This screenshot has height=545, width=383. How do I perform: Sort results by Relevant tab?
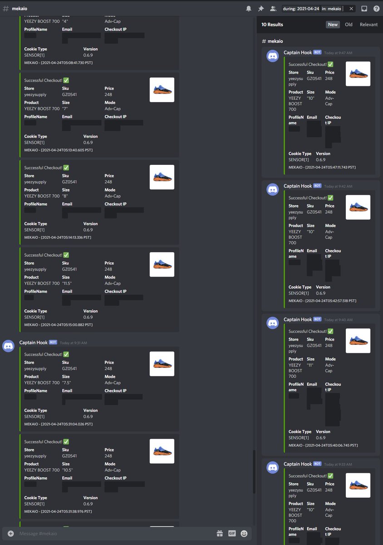coord(368,25)
